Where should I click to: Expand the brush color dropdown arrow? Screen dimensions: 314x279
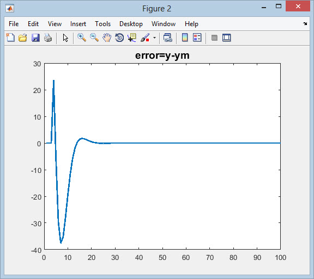tap(154, 38)
